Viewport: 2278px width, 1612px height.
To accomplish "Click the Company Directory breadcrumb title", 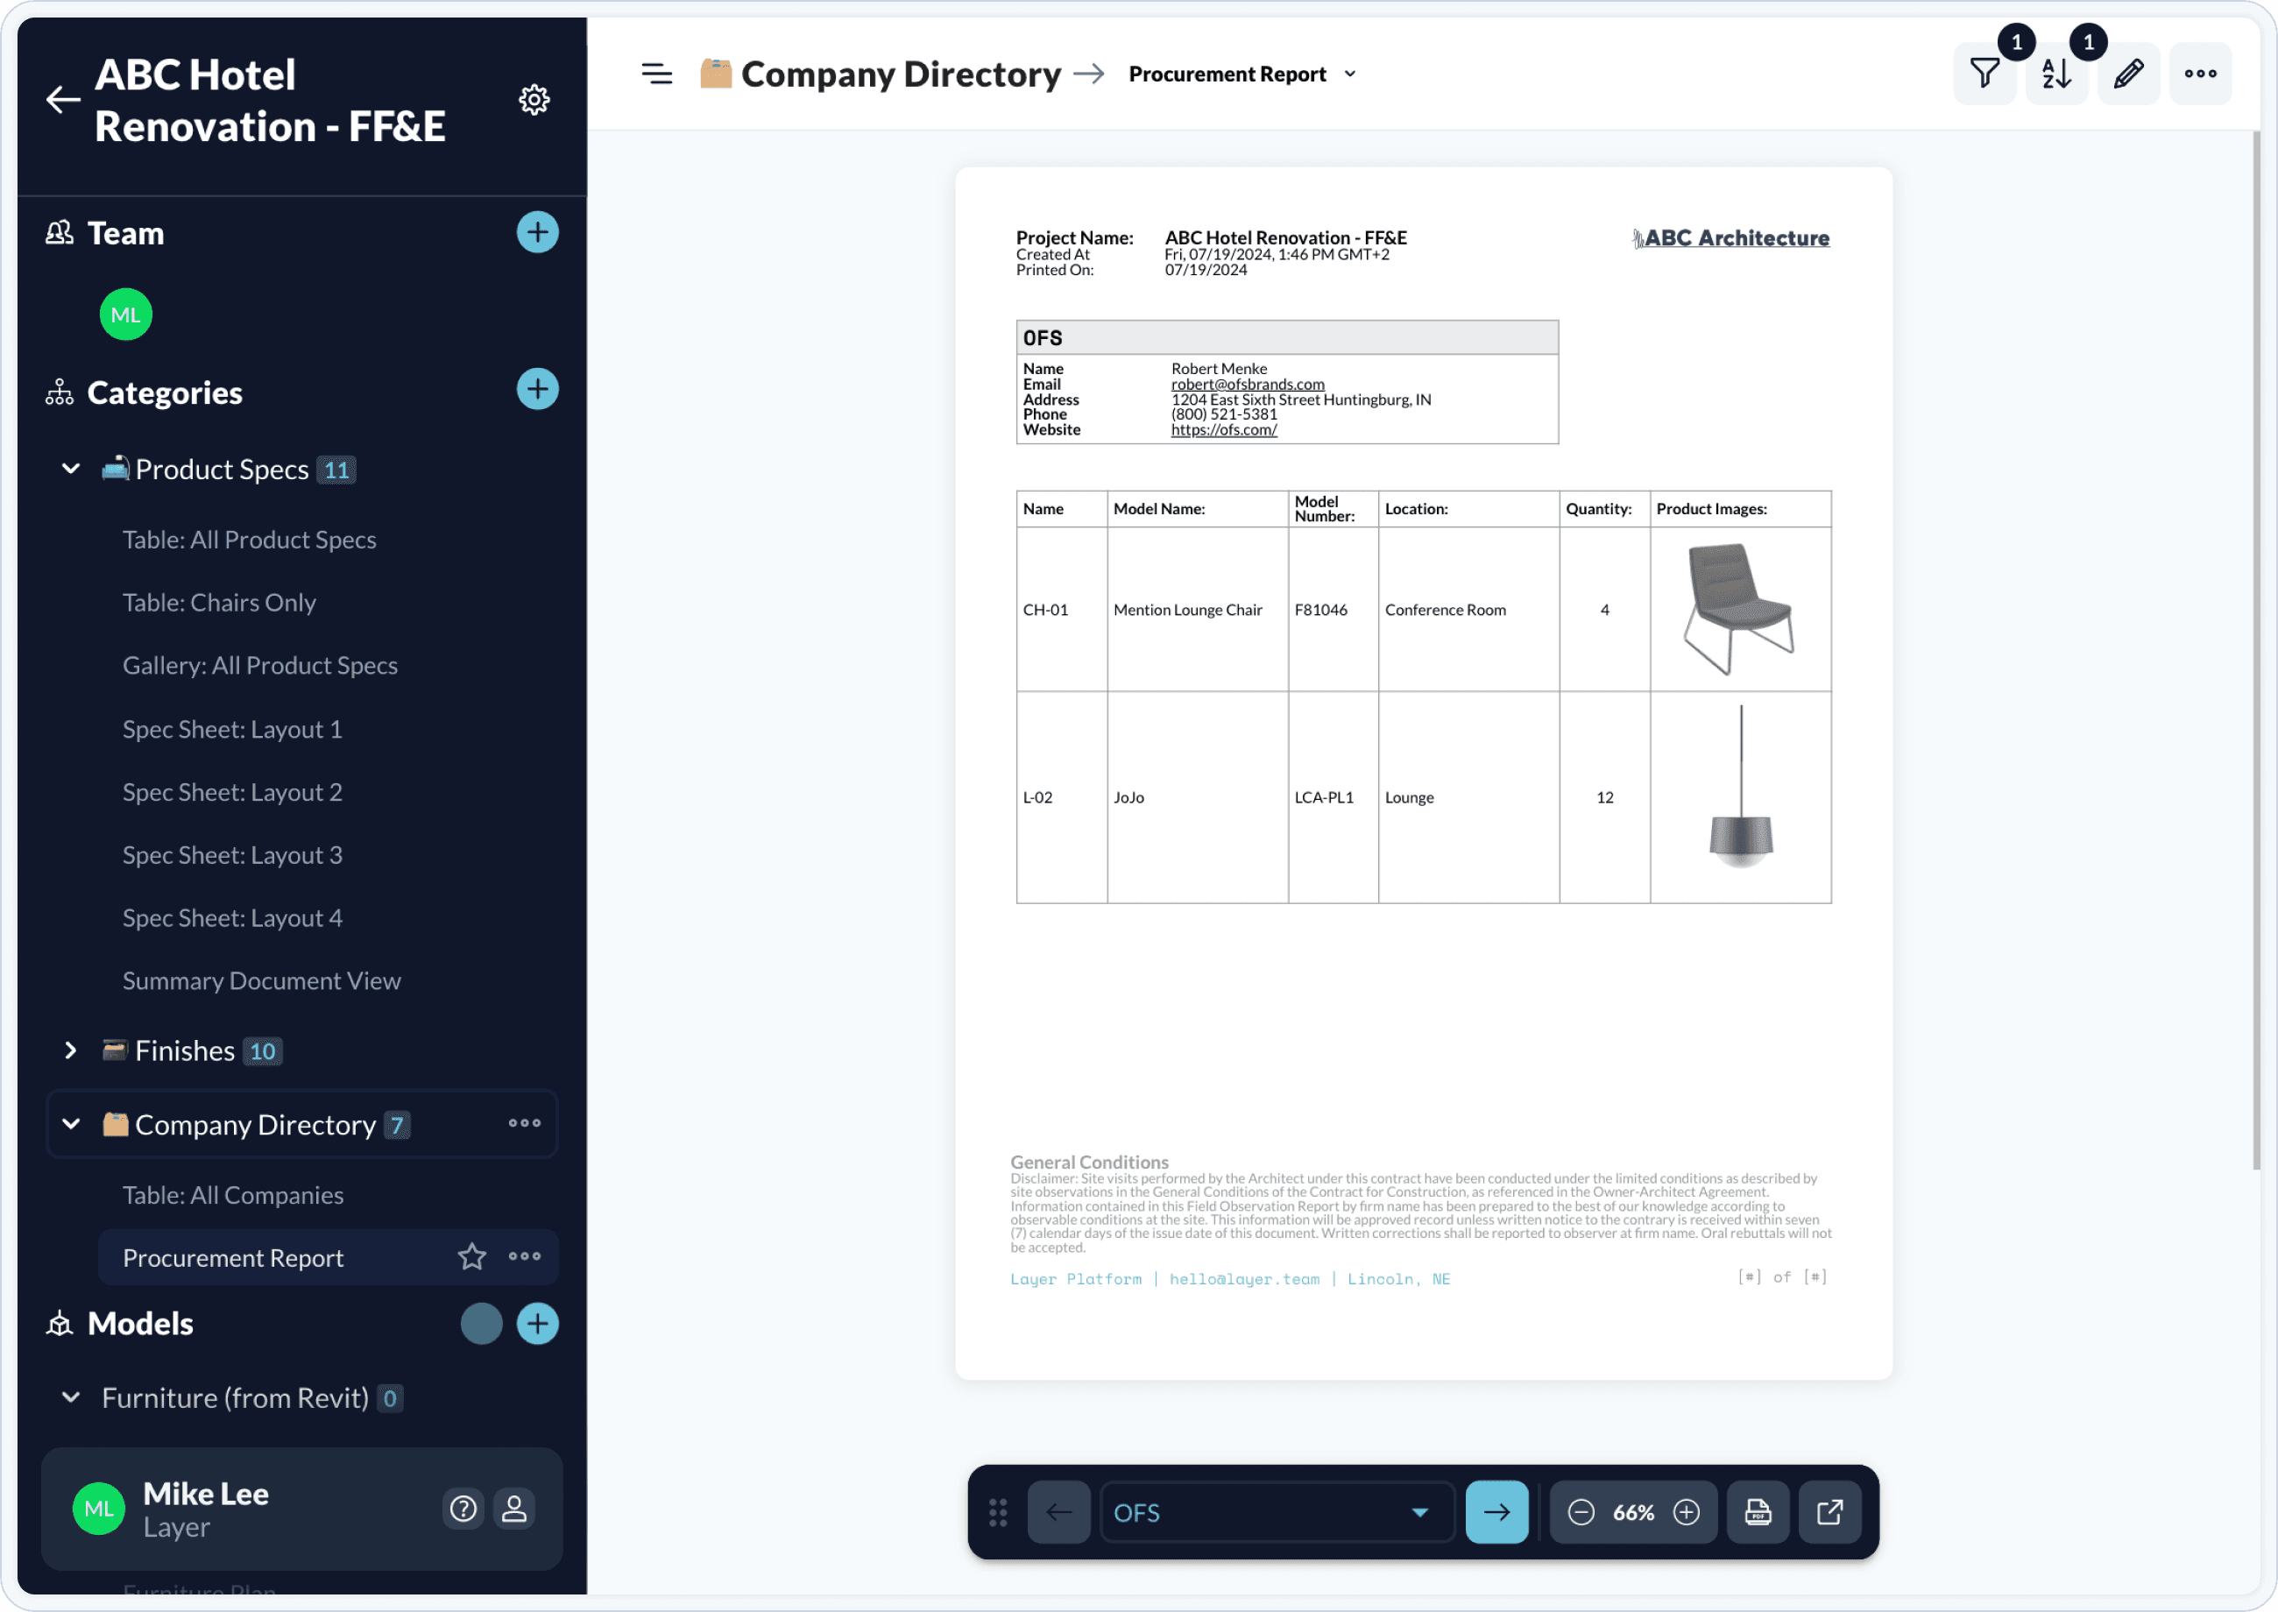I will tap(901, 74).
